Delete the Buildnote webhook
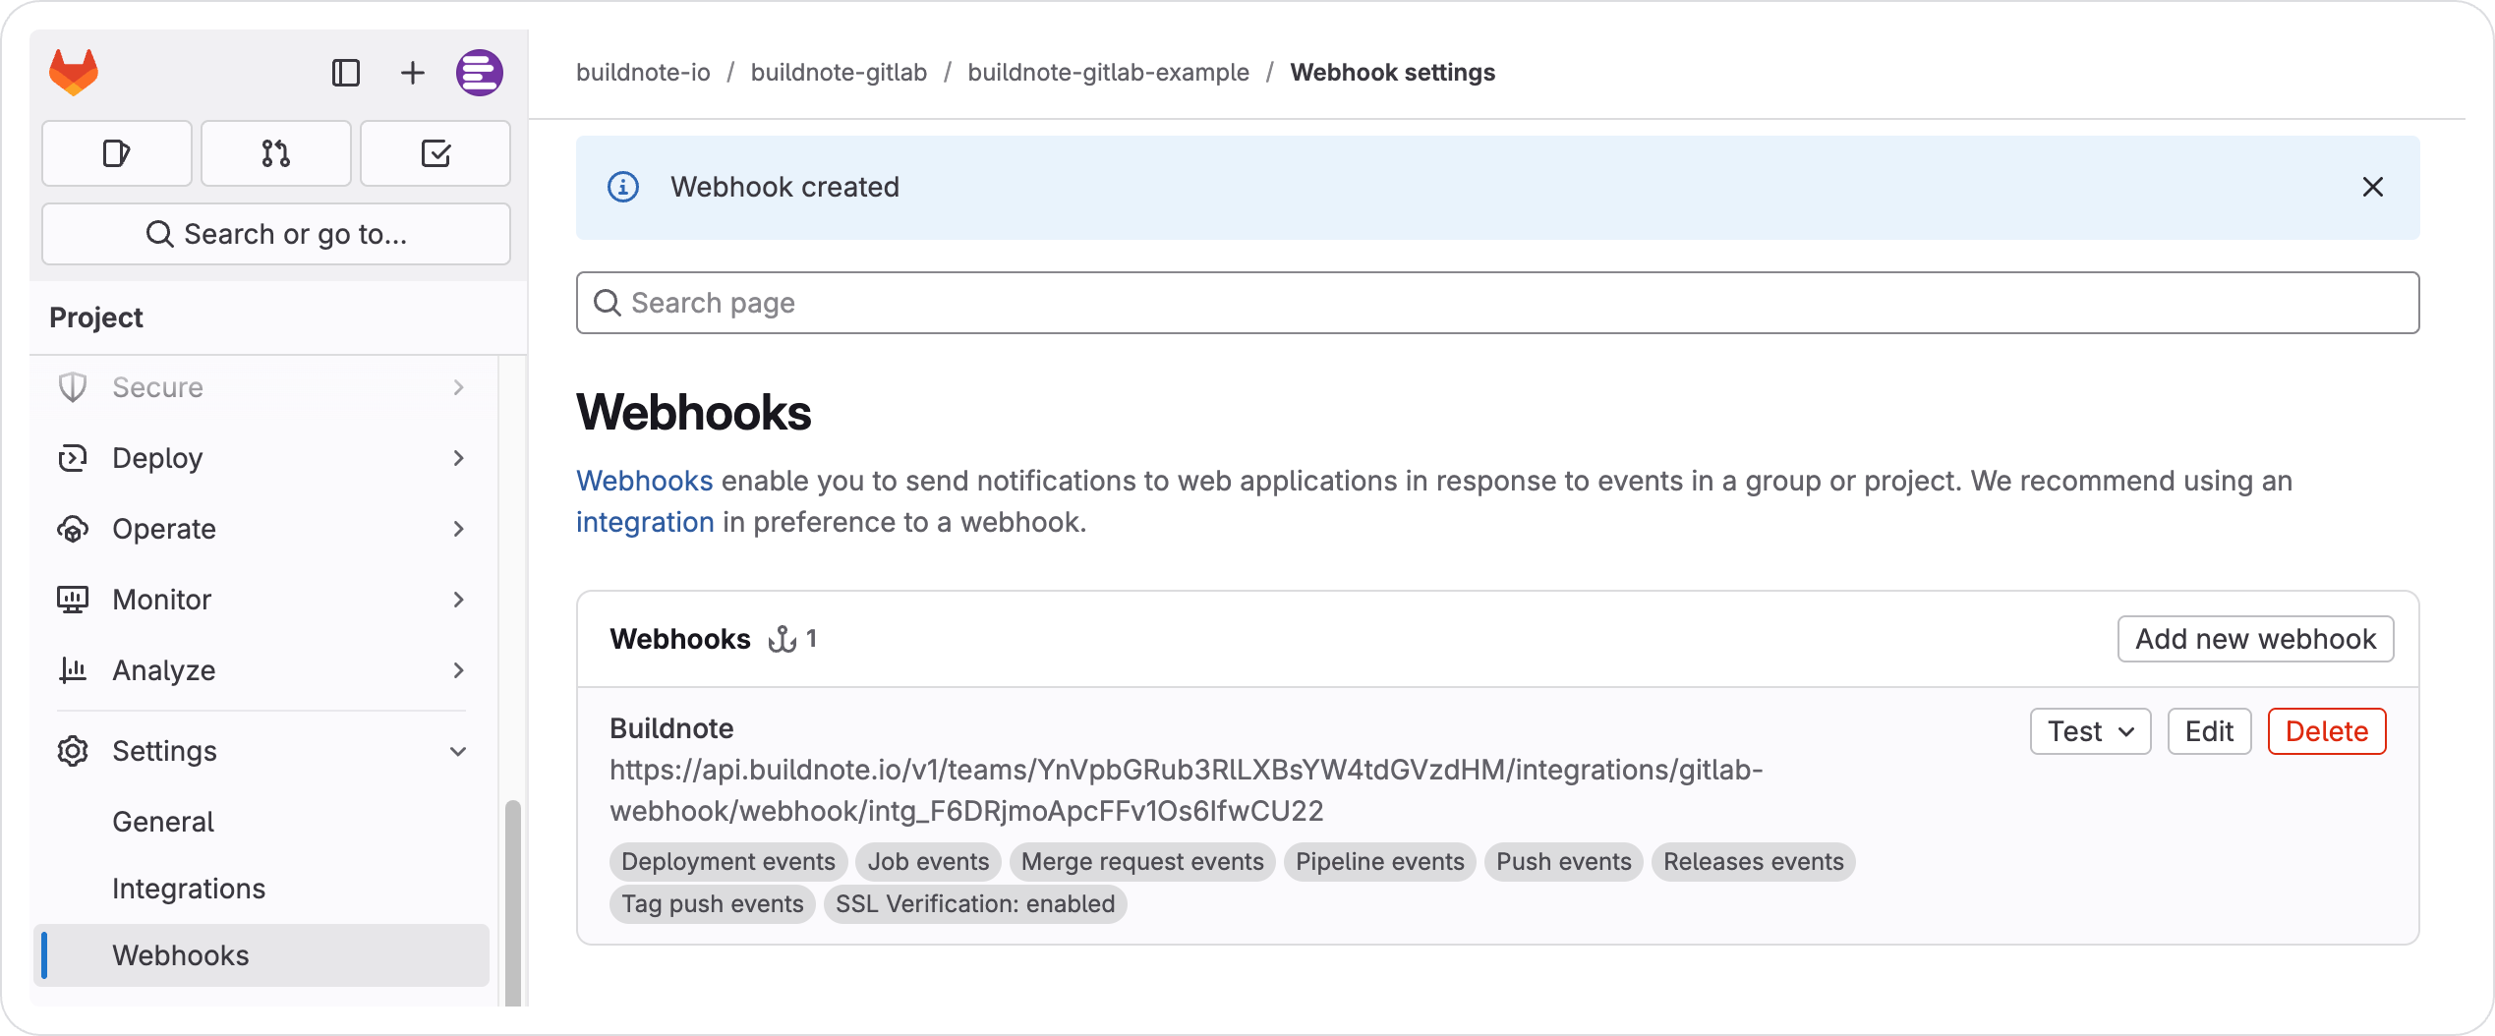The height and width of the screenshot is (1036, 2495). point(2327,731)
